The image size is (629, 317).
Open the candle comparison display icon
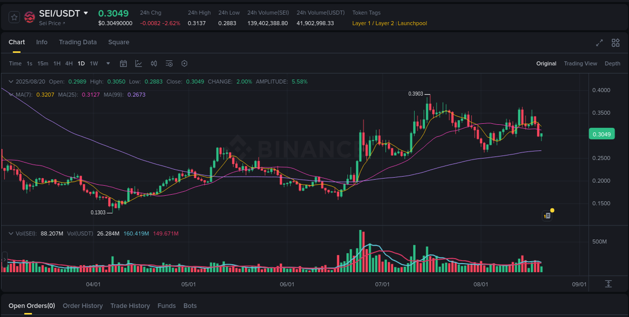(x=154, y=63)
